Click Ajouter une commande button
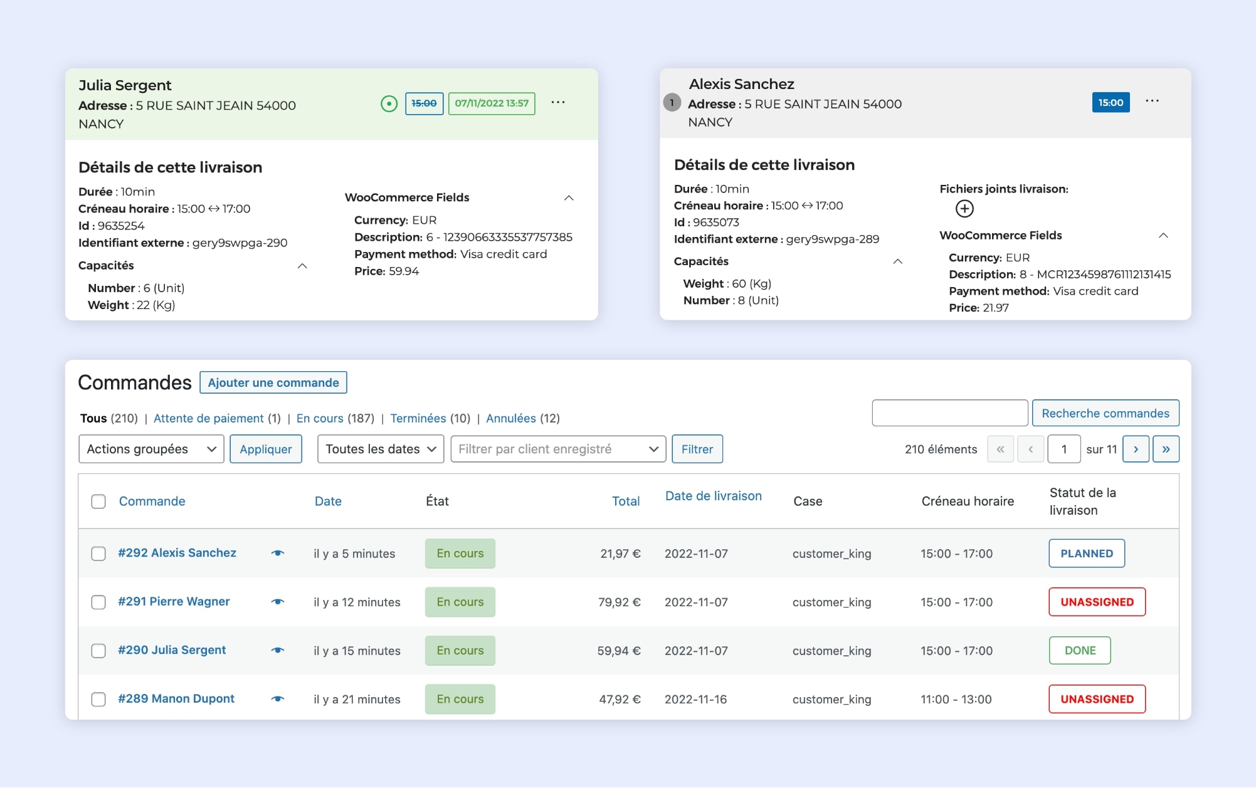This screenshot has width=1256, height=788. point(273,382)
